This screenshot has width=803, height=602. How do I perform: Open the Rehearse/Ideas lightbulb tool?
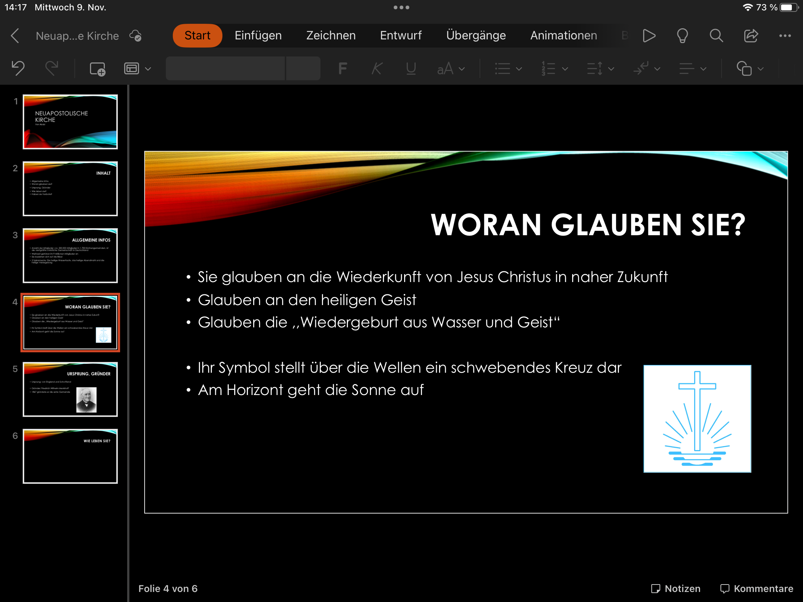pyautogui.click(x=683, y=36)
